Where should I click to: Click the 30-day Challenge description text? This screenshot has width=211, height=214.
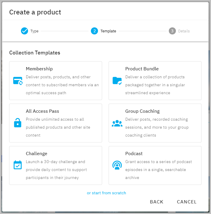(56, 170)
